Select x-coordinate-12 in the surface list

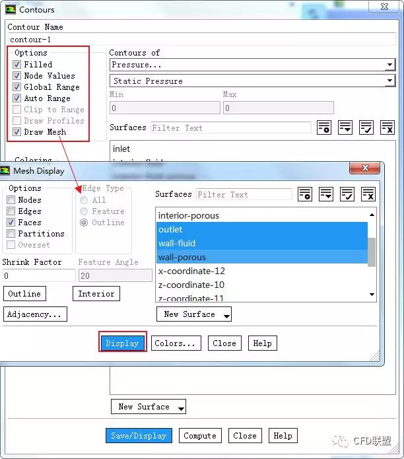[x=261, y=271]
